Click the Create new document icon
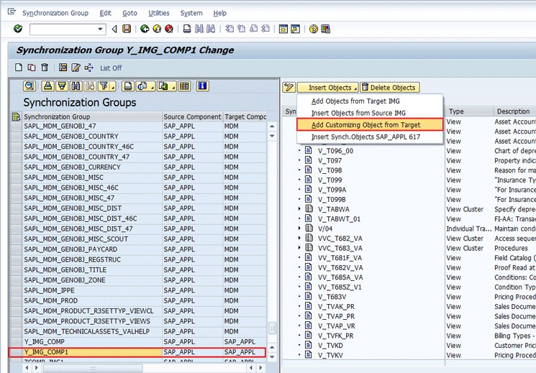Screen dimensions: 536x373 point(19,68)
